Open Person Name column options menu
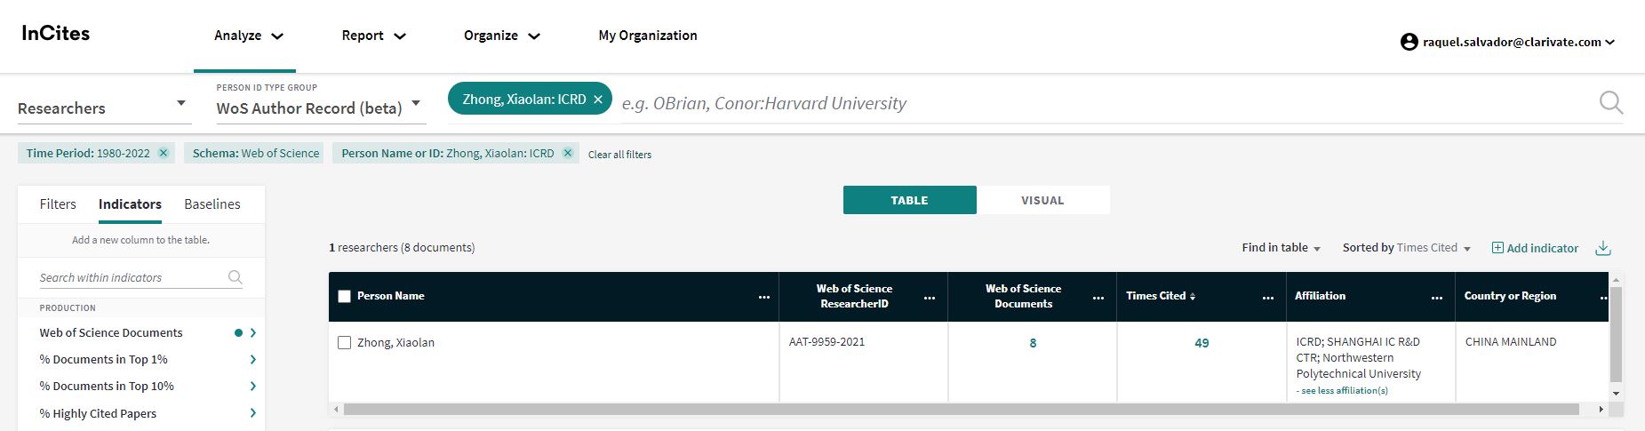Screen dimensions: 1645x431 pos(763,298)
